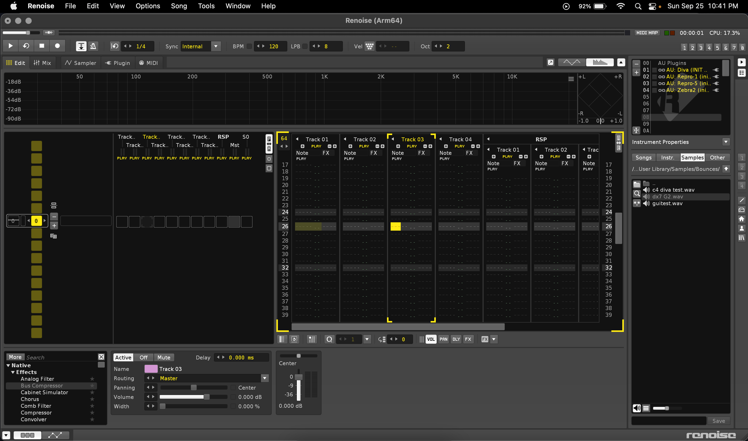Toggle sample preview speaker icon at browser bottom

click(x=637, y=408)
